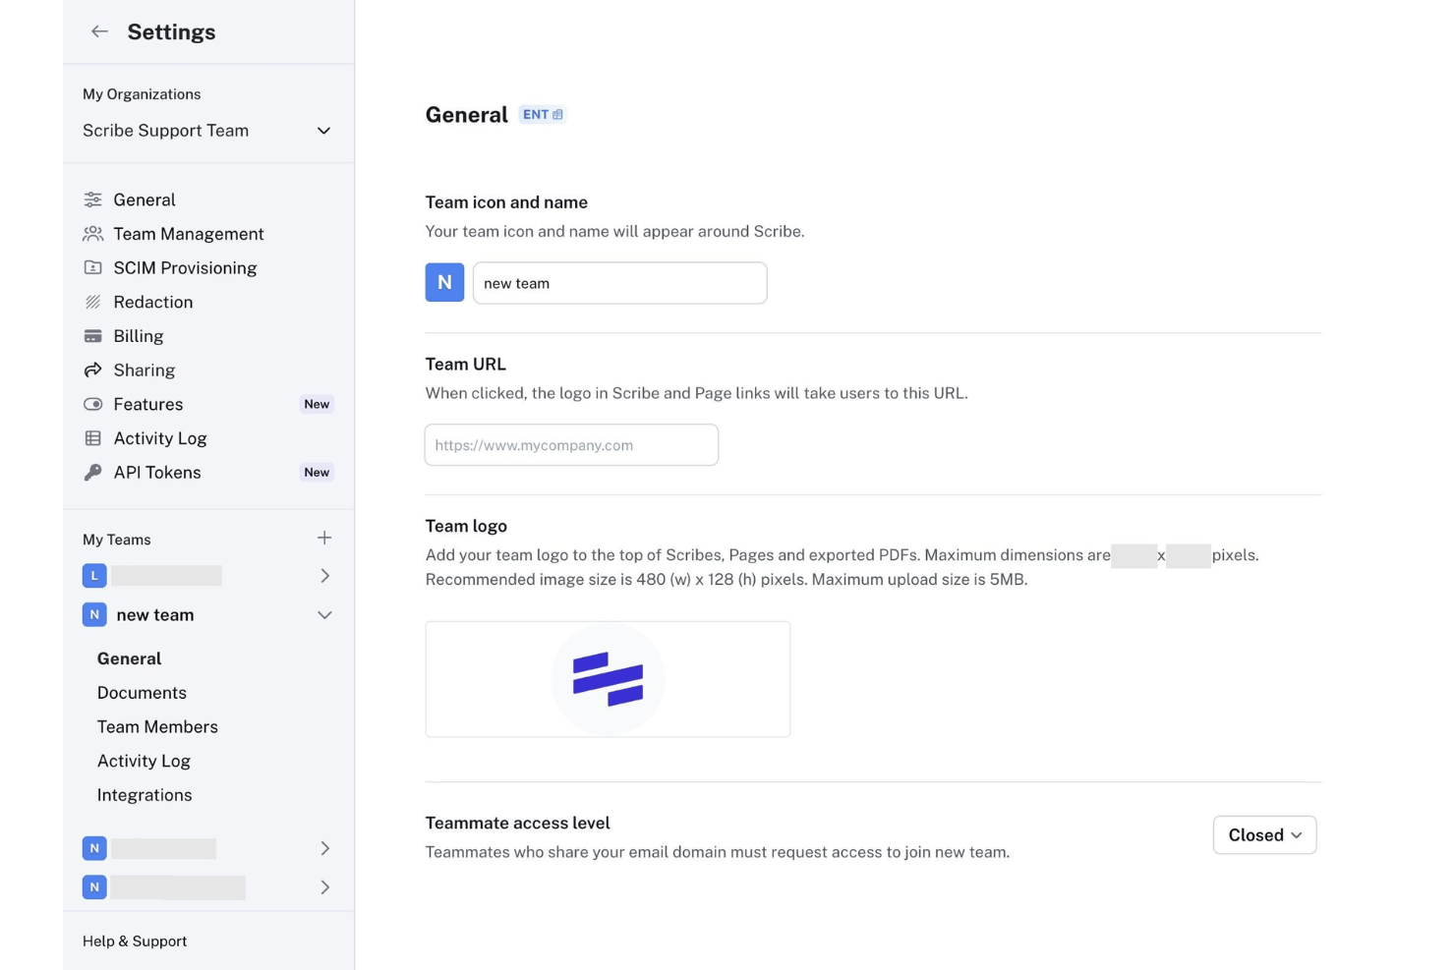Click the Teammate access level heading
This screenshot has width=1455, height=970.
tap(517, 824)
